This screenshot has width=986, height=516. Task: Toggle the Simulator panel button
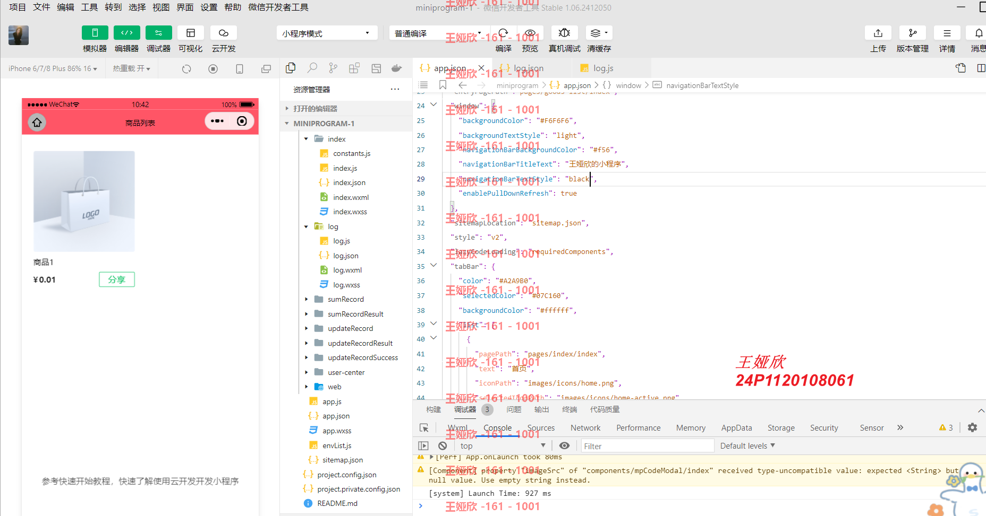(x=95, y=33)
